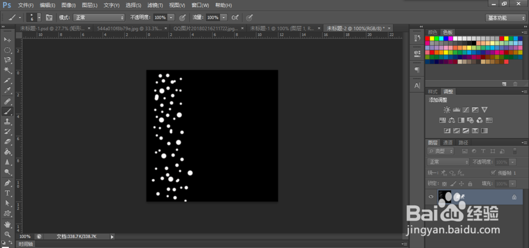The height and width of the screenshot is (248, 529).
Task: Select the Sharpen tool
Action: [7, 162]
